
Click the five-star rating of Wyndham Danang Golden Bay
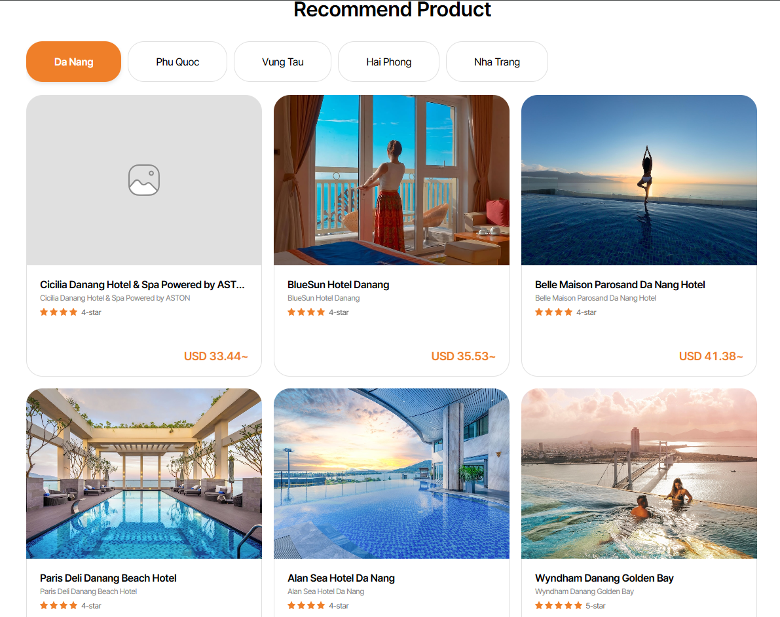pos(559,606)
